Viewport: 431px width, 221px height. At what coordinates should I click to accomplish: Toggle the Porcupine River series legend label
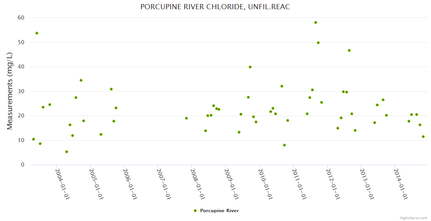[219, 211]
